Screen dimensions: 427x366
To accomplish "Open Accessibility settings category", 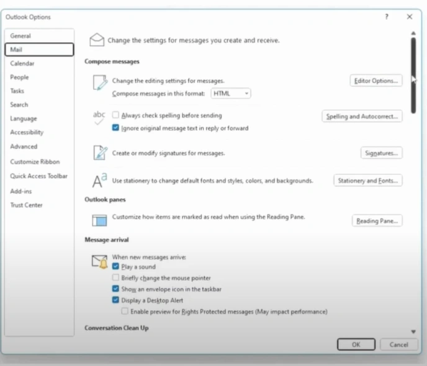I will tap(39, 132).
